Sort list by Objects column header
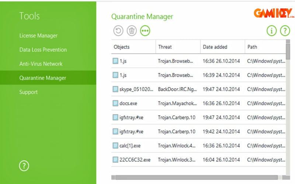 [122, 47]
